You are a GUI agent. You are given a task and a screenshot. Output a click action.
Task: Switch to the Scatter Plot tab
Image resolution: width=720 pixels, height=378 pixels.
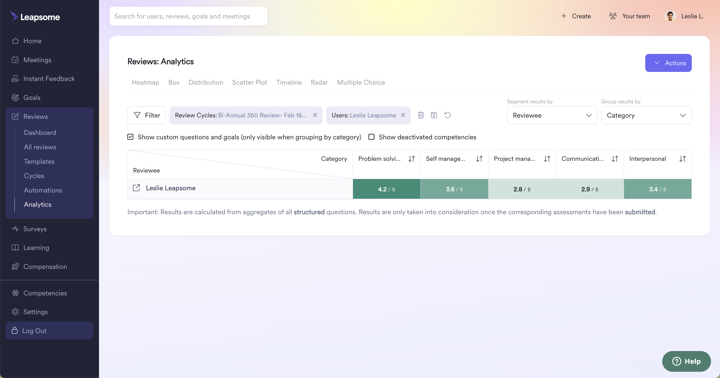[x=249, y=82]
